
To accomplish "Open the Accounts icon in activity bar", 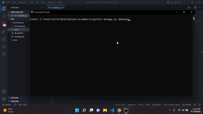I will click(x=4, y=92).
